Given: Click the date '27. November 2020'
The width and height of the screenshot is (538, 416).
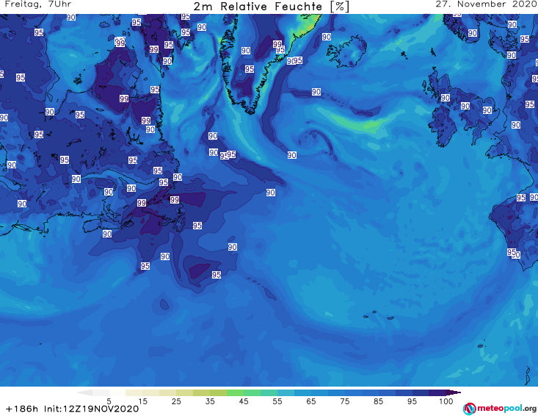Looking at the screenshot, I should coord(486,4).
